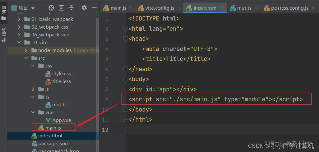Collapse the css folder

click(x=33, y=66)
